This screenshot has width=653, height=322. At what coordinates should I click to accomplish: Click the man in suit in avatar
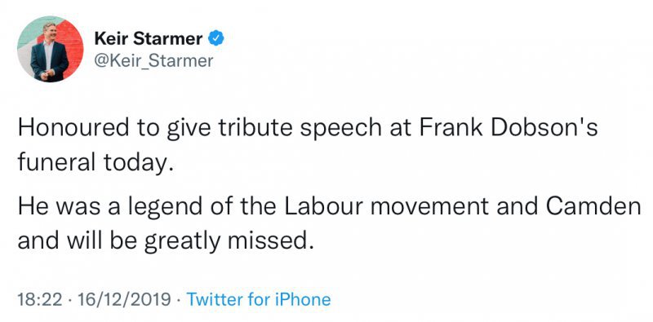click(49, 52)
